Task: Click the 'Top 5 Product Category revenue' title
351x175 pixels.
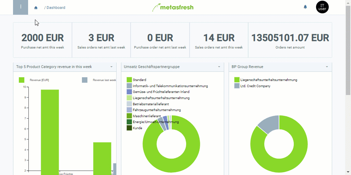Action: (x=54, y=67)
